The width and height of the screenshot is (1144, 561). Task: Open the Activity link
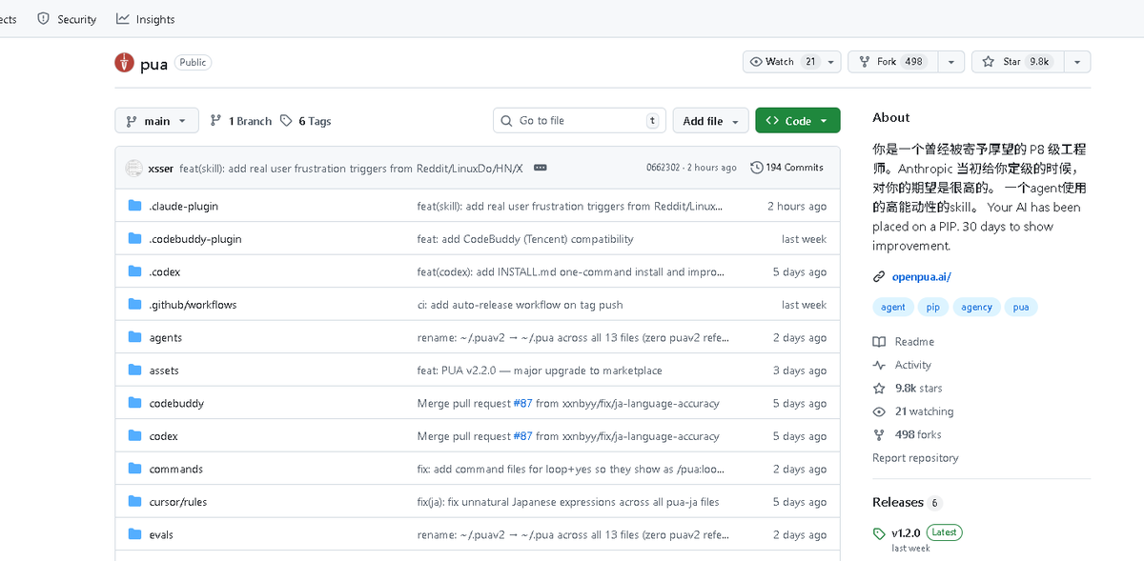point(902,365)
